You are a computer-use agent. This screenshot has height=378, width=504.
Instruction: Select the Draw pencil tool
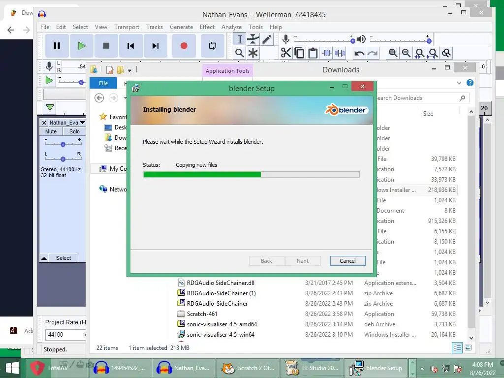[x=266, y=39]
